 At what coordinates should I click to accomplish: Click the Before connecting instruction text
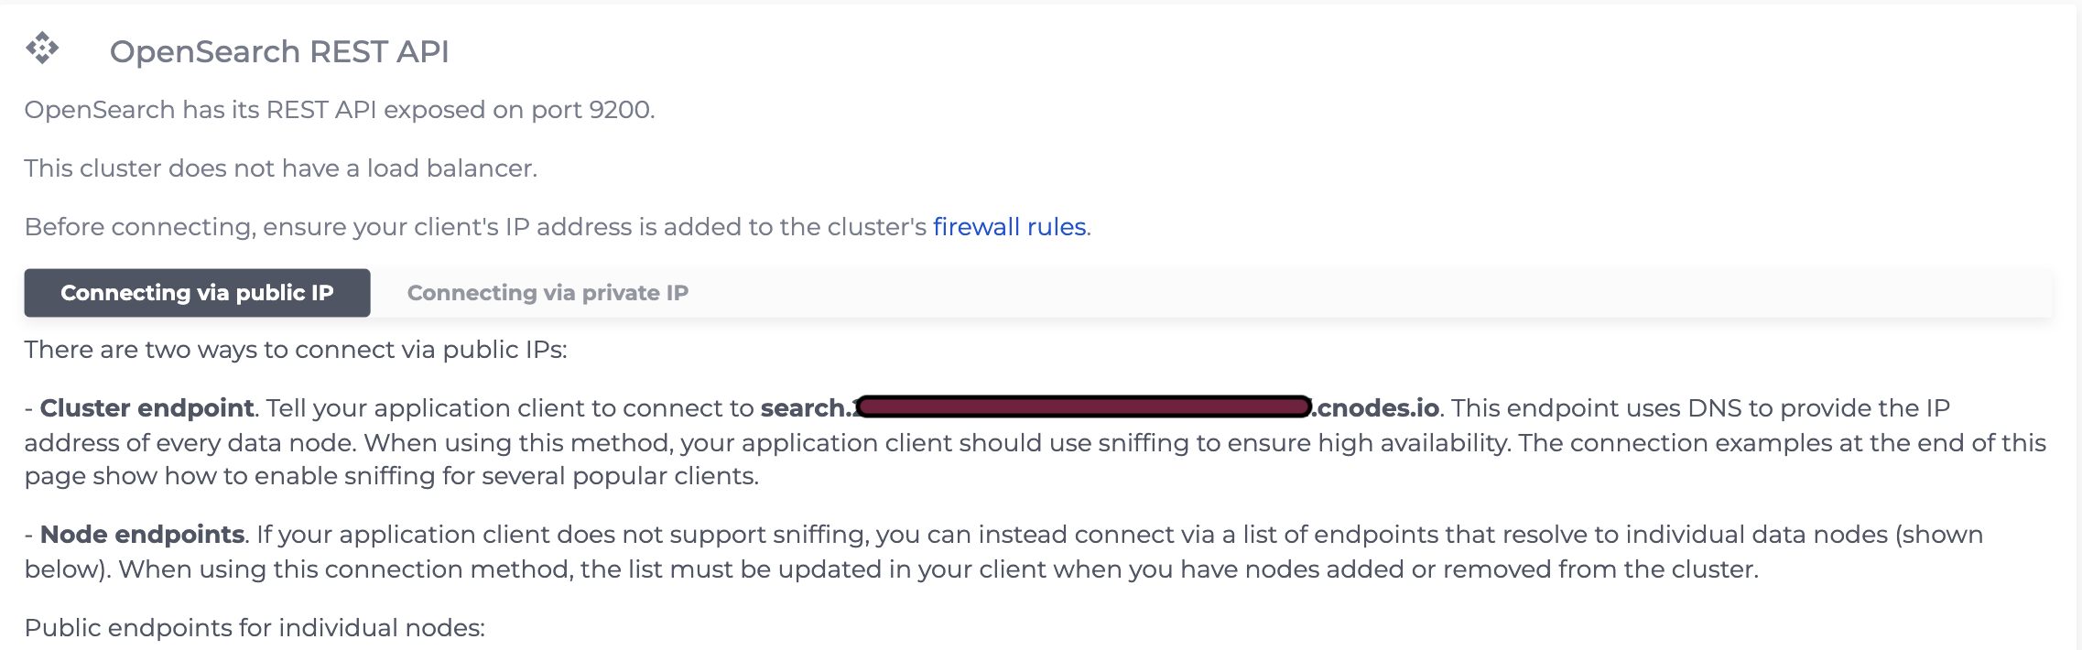[558, 227]
